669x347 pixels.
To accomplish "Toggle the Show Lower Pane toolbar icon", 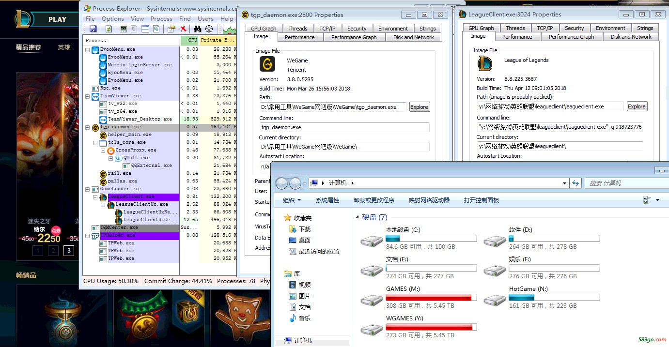I will click(x=145, y=29).
